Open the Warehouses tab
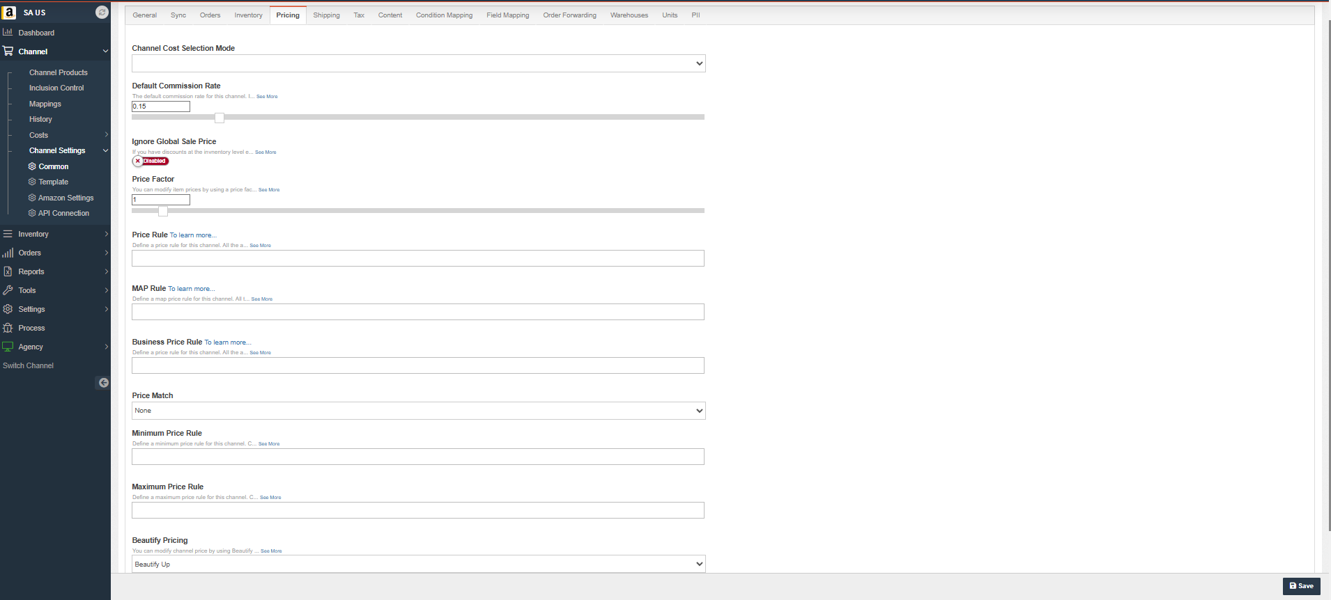 629,15
